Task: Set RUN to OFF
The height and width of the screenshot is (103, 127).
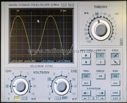Action: point(115,83)
